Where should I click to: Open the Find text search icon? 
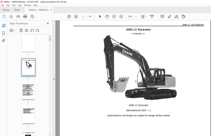(x=32, y=17)
